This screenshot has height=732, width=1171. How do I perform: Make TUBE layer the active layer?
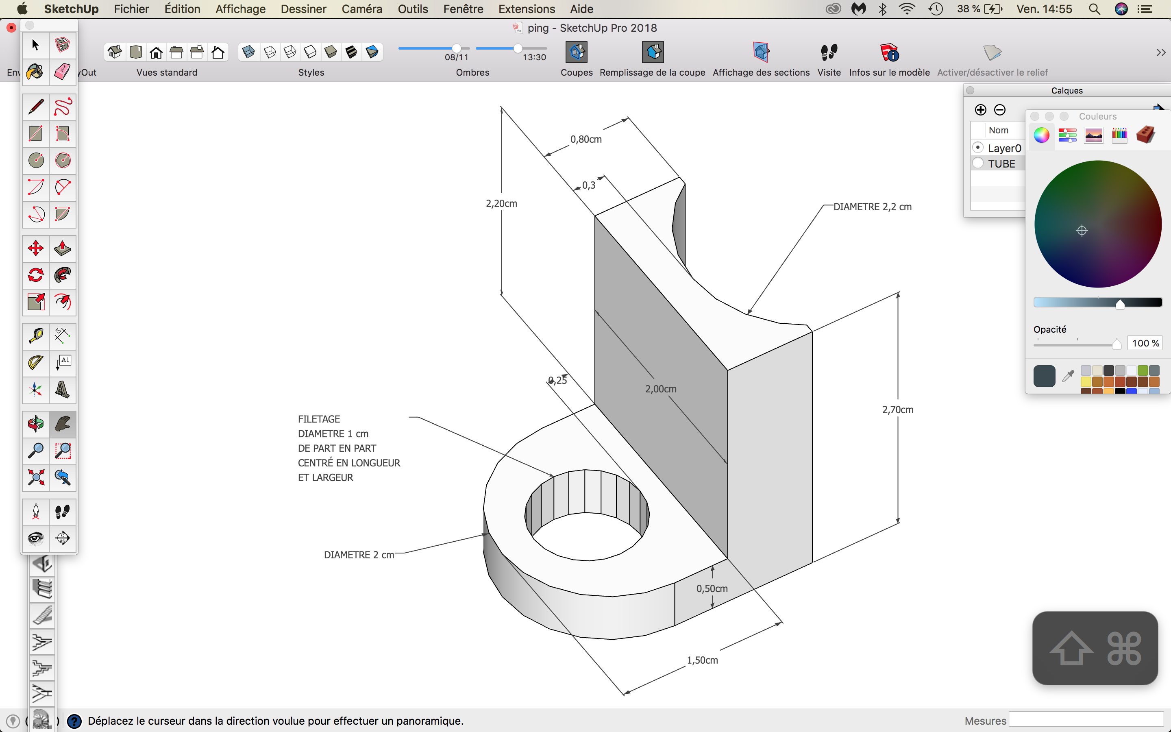(x=978, y=163)
